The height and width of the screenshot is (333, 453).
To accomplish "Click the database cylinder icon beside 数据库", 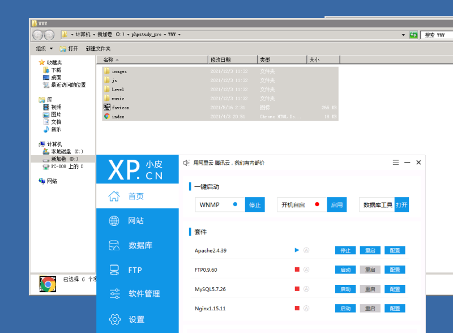I will click(x=114, y=245).
